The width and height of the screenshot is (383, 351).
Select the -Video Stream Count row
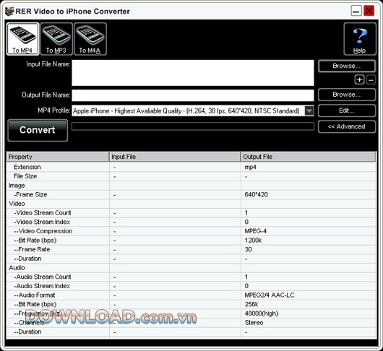click(x=191, y=213)
